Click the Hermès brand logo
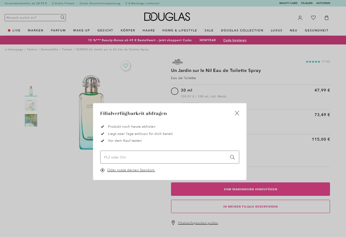Viewport: 346px width, 237px height. coord(178,62)
